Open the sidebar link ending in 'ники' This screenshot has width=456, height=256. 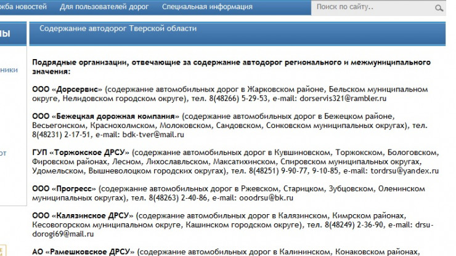(x=9, y=70)
